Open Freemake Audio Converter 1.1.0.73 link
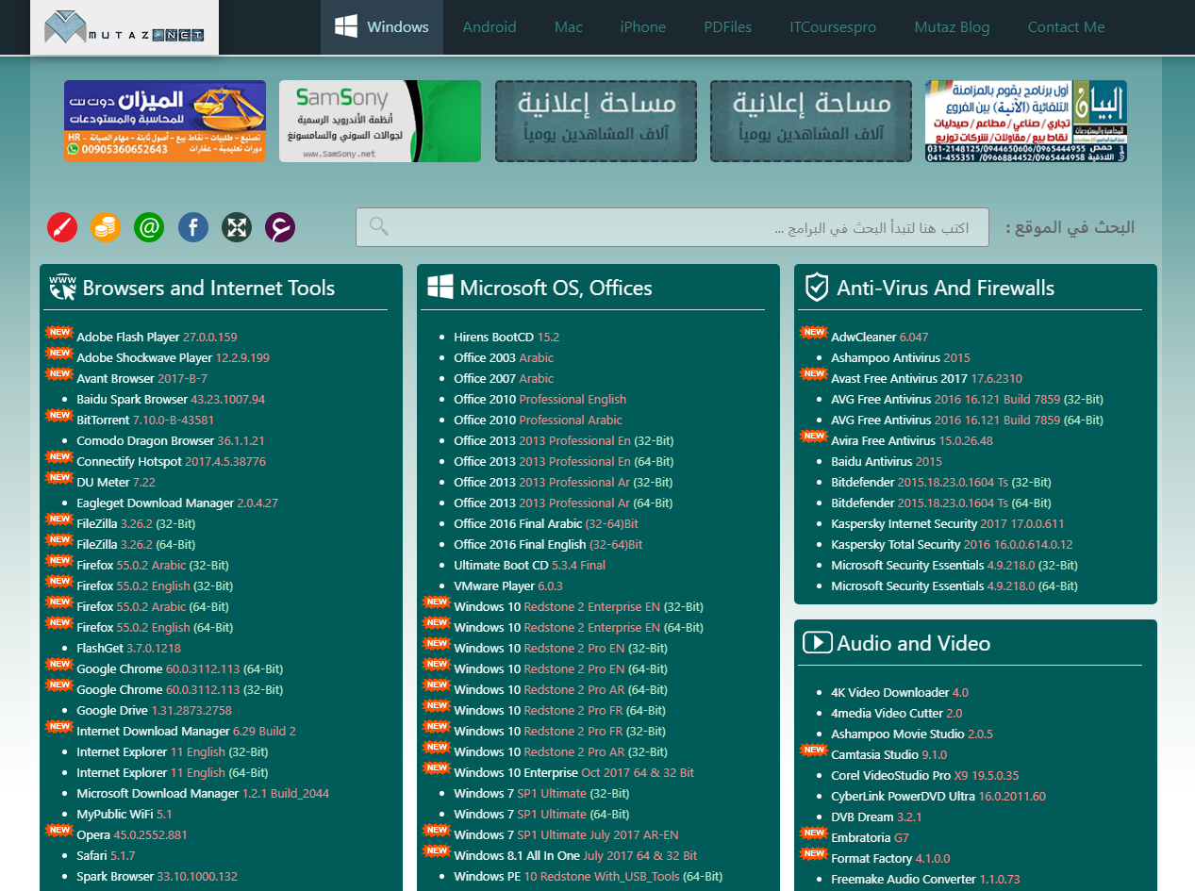 [x=925, y=879]
